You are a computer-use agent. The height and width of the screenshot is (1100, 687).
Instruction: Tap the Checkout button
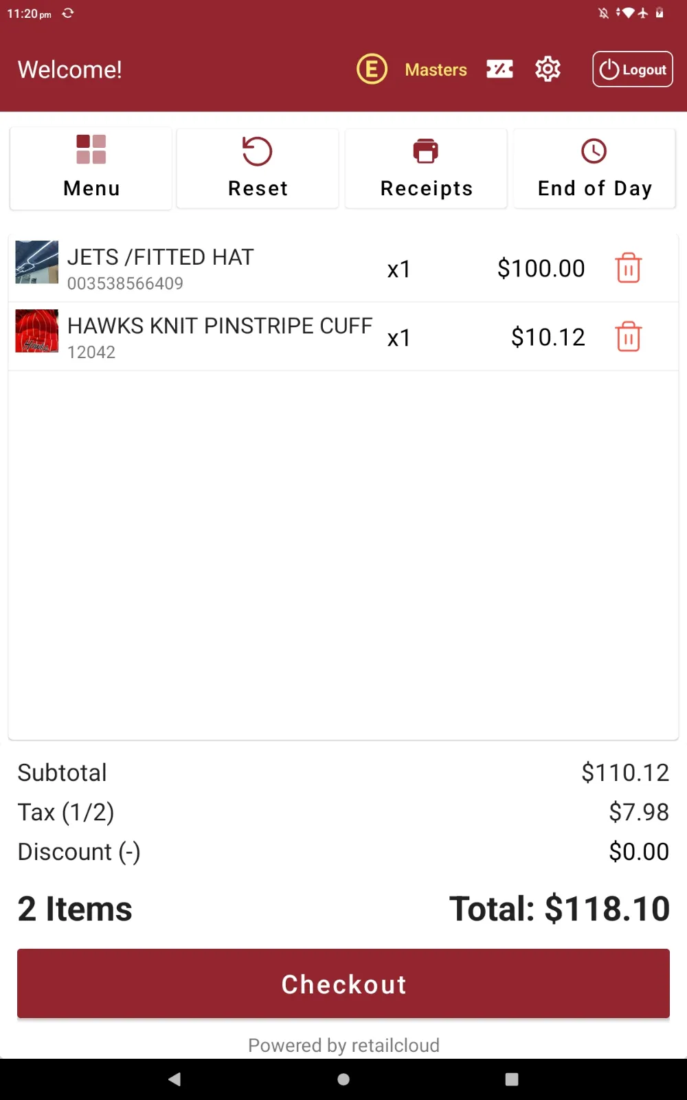coord(343,983)
